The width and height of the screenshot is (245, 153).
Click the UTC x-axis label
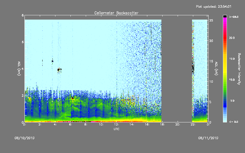116,129
